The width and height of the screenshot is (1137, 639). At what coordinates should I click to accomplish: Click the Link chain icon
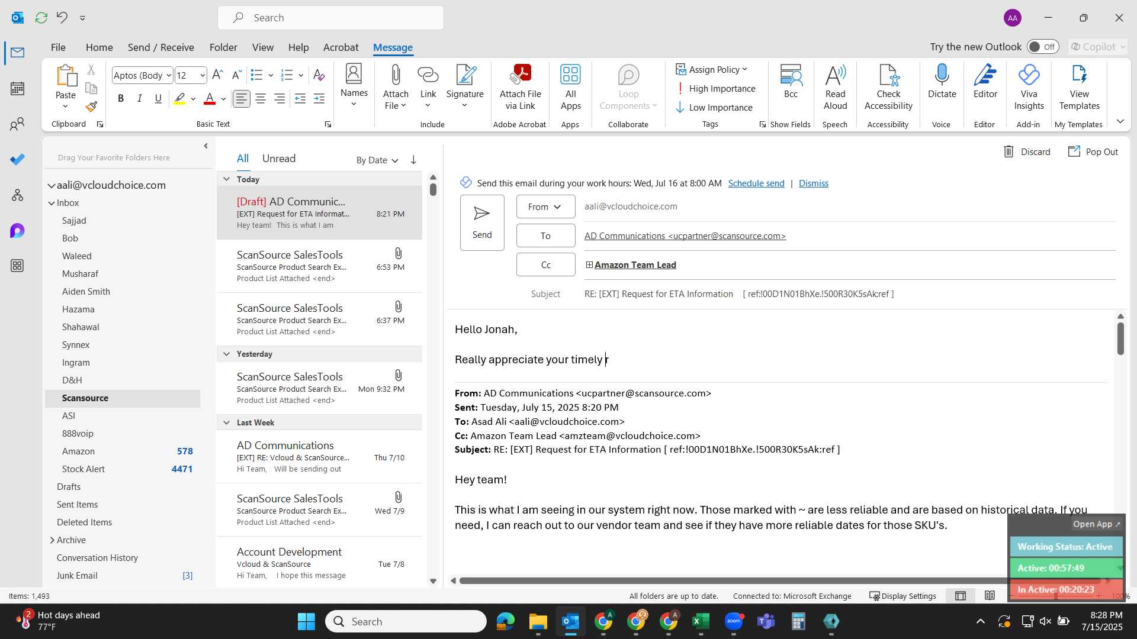tap(428, 87)
